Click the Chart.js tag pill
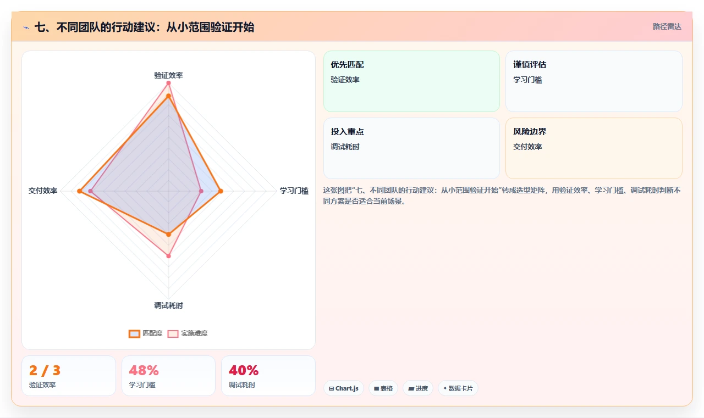Screen dimensions: 704x418 343,388
